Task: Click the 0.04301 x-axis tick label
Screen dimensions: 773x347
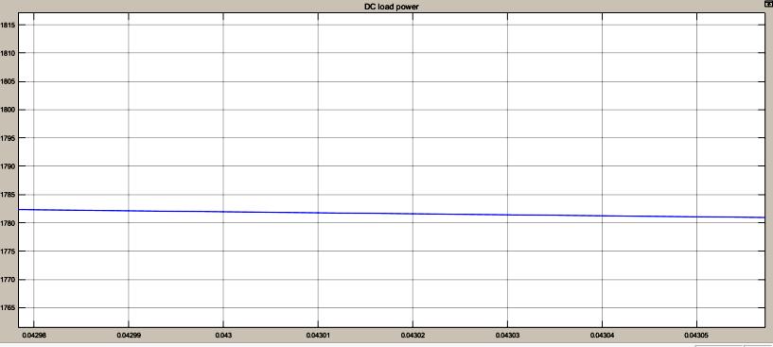Action: pyautogui.click(x=318, y=335)
